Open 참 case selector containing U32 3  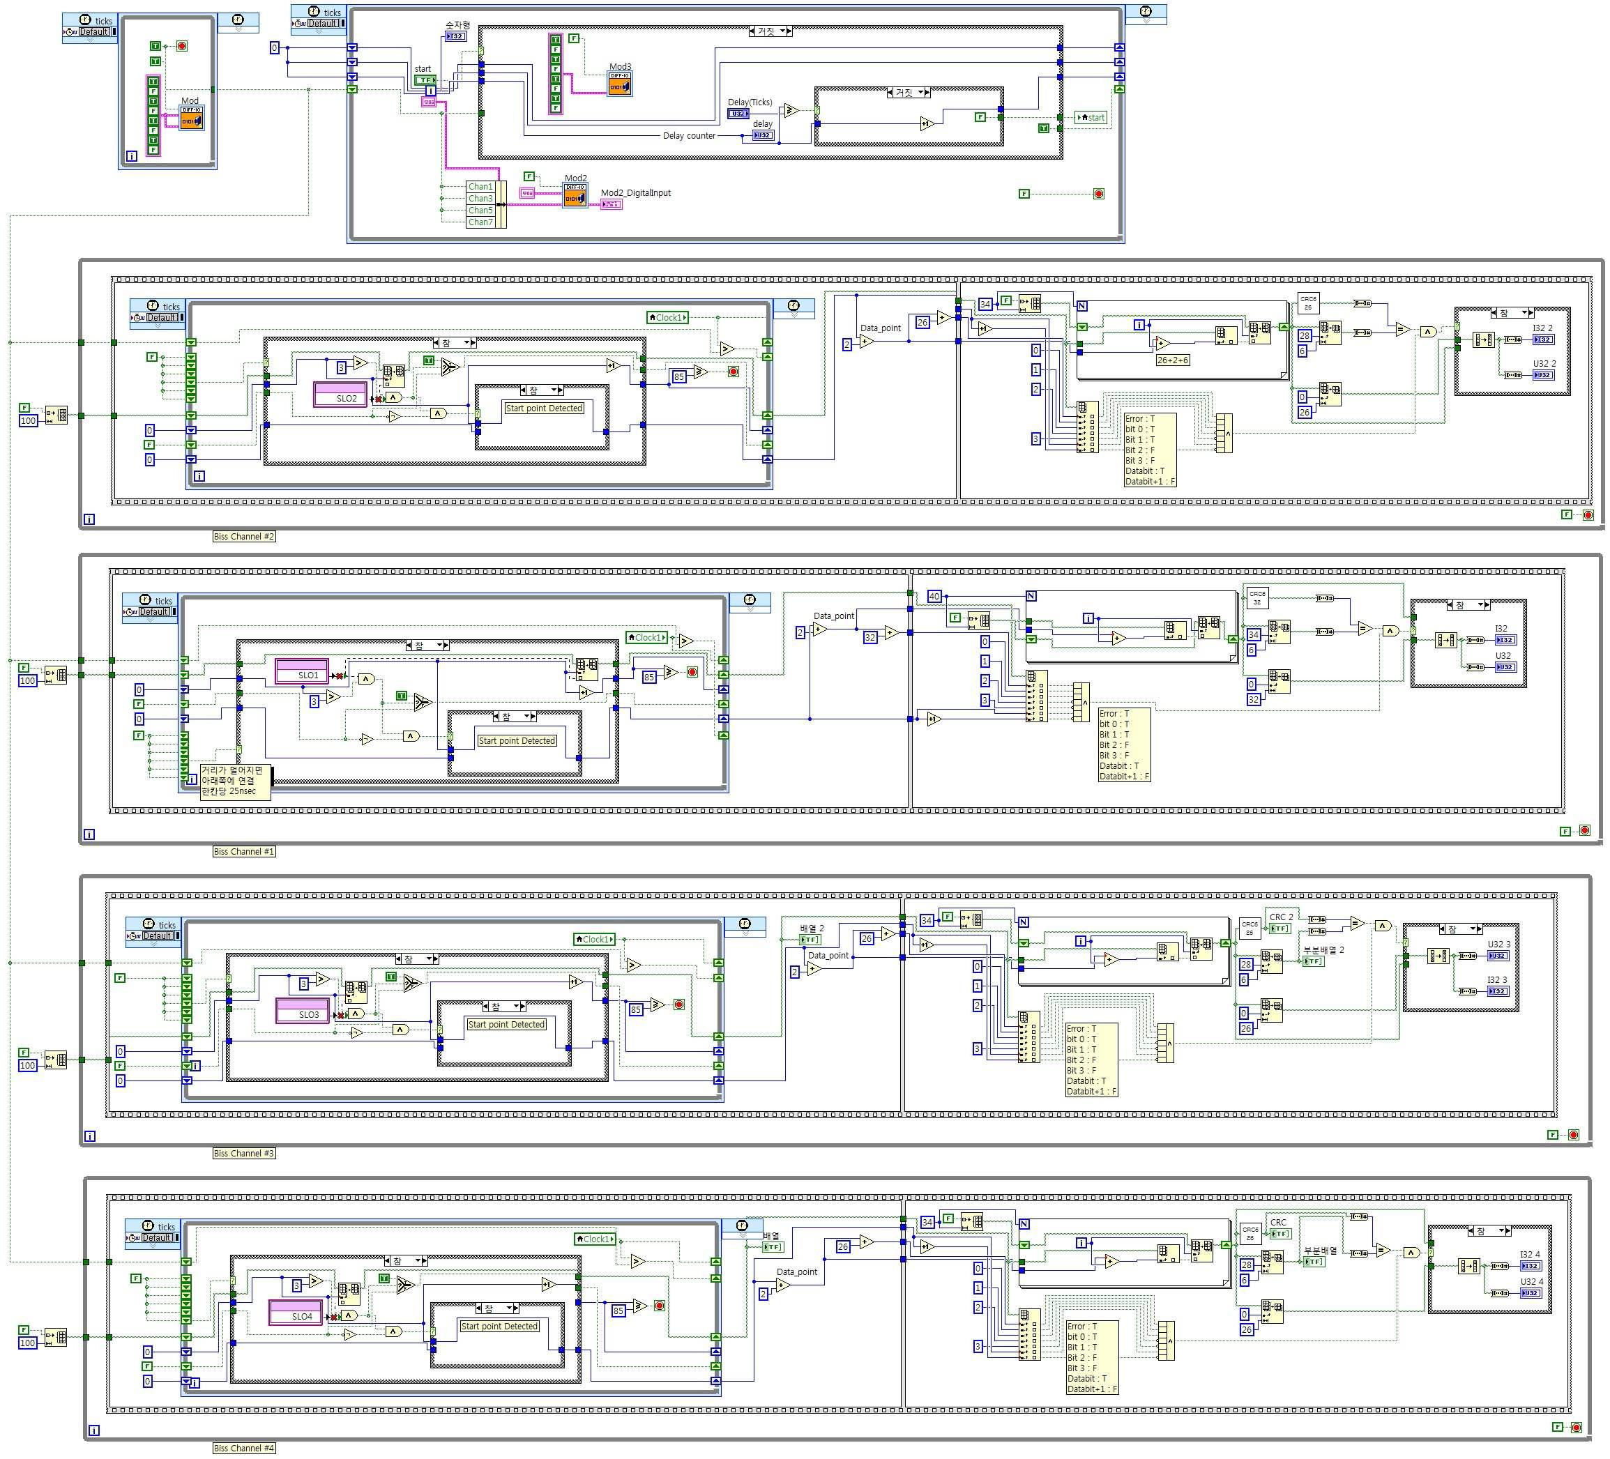point(1461,929)
